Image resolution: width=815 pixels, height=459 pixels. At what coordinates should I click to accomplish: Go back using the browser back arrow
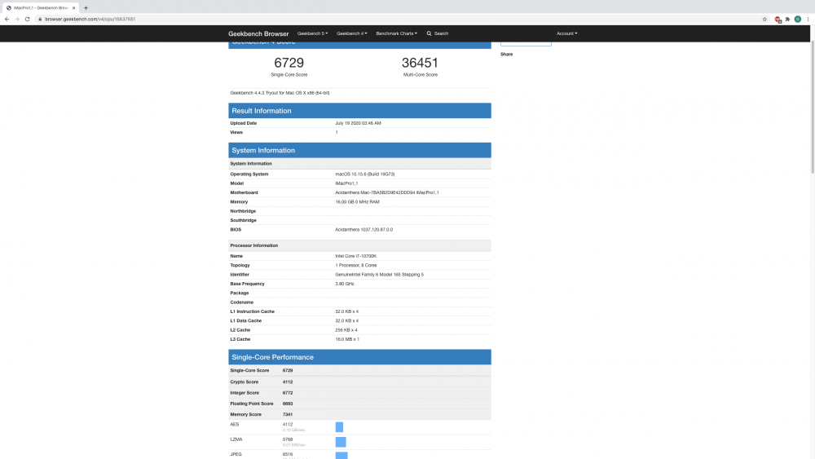tap(7, 20)
